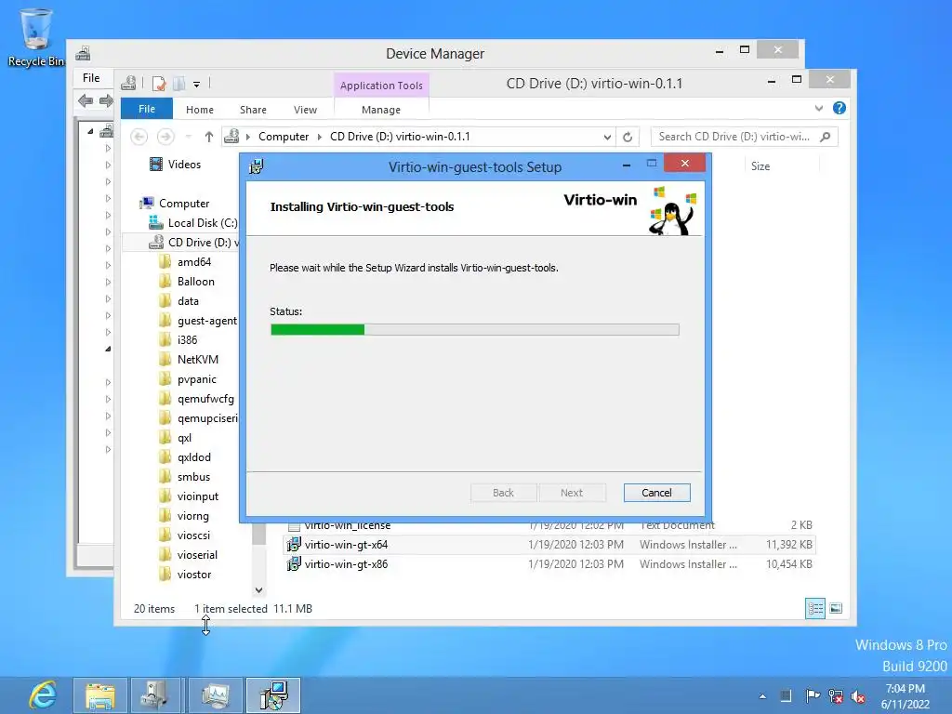This screenshot has height=714, width=952.
Task: Open the File menu in Device Manager
Action: [91, 78]
